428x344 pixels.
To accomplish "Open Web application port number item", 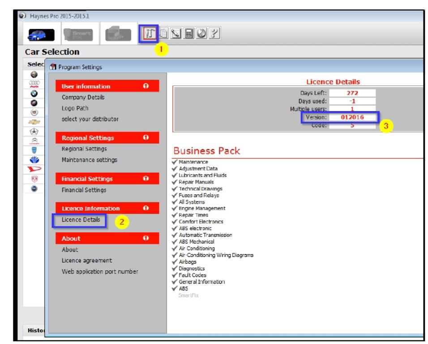I will pyautogui.click(x=100, y=272).
